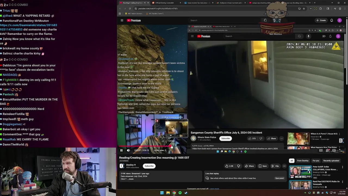The height and width of the screenshot is (196, 348).
Task: Like the inner Sangamon County video (373)
Action: coord(252,138)
